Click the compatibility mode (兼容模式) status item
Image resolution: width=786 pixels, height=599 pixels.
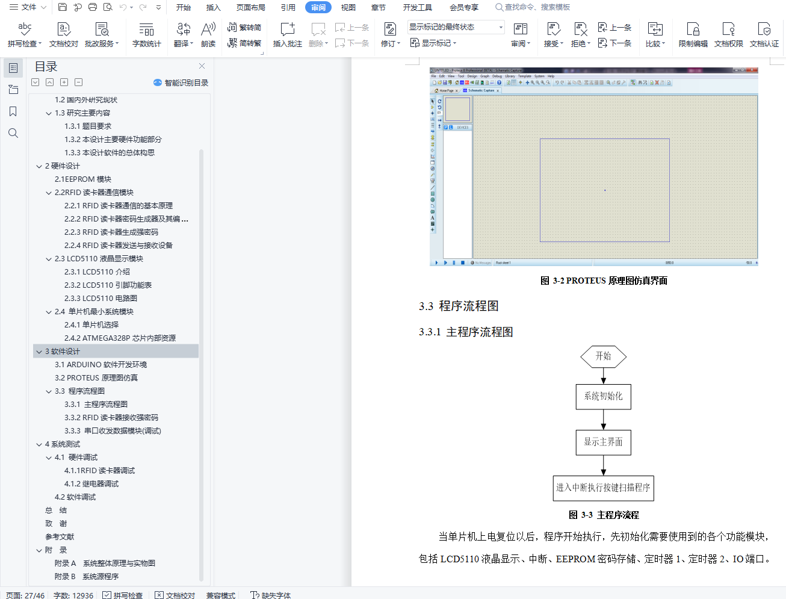pyautogui.click(x=221, y=595)
